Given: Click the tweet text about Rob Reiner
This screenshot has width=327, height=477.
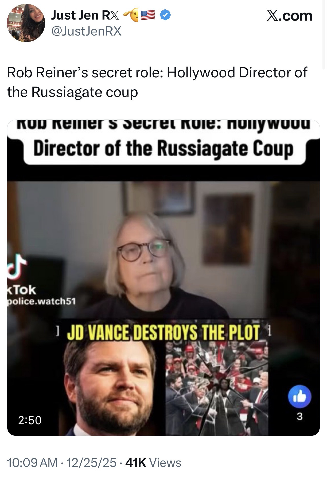Looking at the screenshot, I should pos(157,82).
